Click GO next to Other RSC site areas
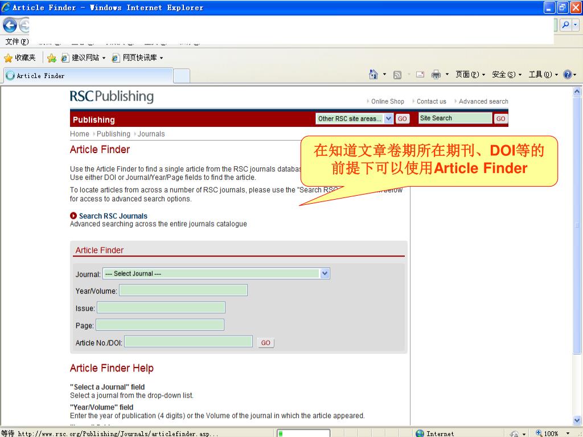The height and width of the screenshot is (437, 583). pos(403,118)
